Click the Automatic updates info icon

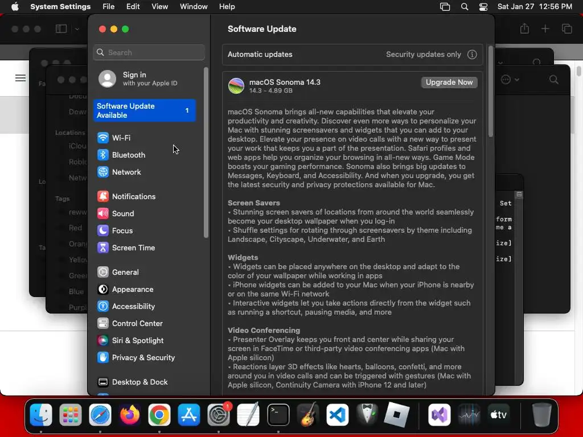click(472, 55)
